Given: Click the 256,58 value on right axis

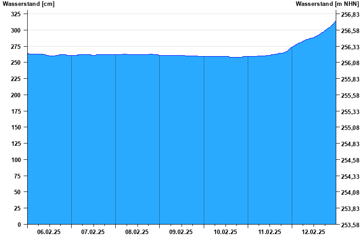Looking at the screenshot, I should 350,31.
